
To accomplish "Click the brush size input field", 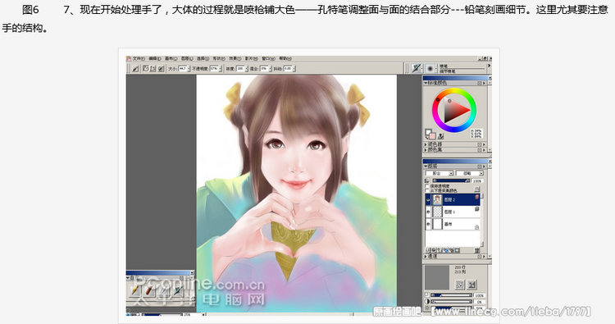I will [183, 69].
